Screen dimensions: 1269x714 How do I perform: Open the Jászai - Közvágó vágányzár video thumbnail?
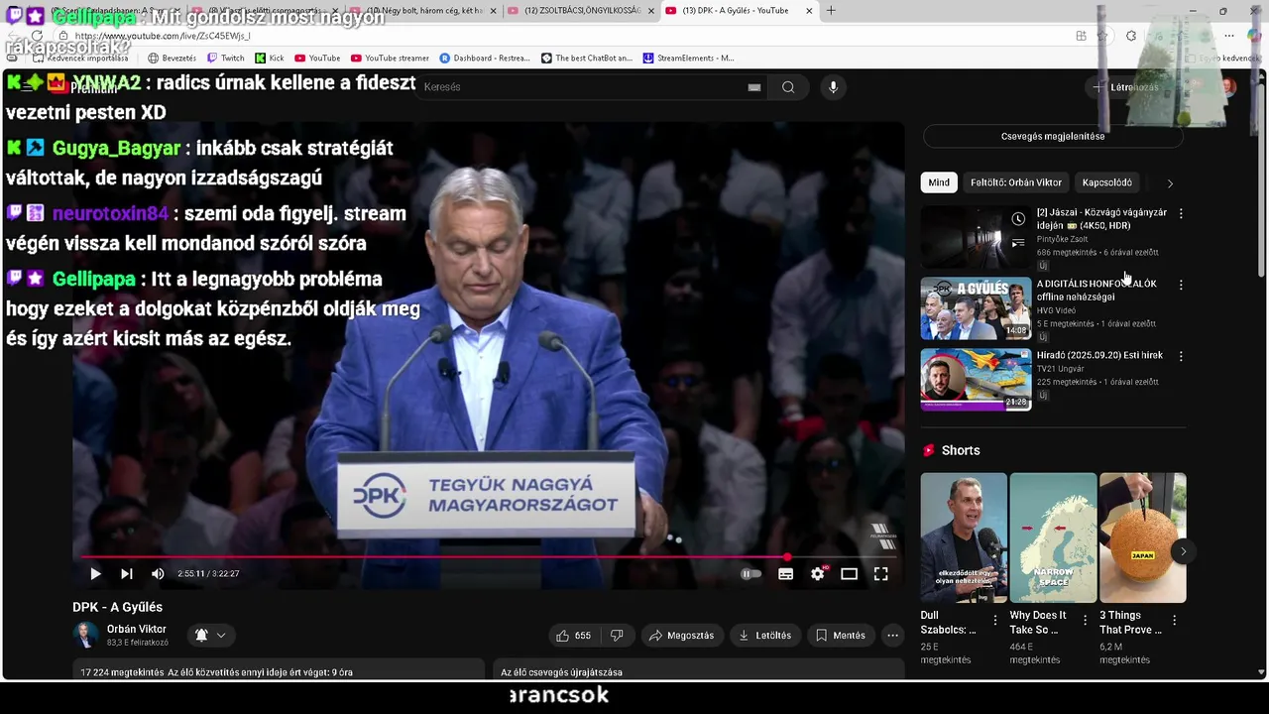pos(976,237)
